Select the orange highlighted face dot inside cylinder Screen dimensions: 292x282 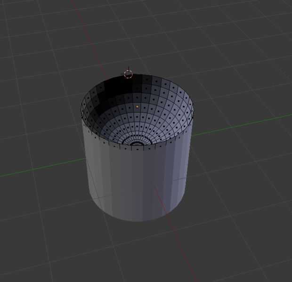pos(138,107)
